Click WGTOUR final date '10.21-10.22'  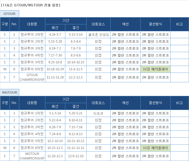[76, 141]
